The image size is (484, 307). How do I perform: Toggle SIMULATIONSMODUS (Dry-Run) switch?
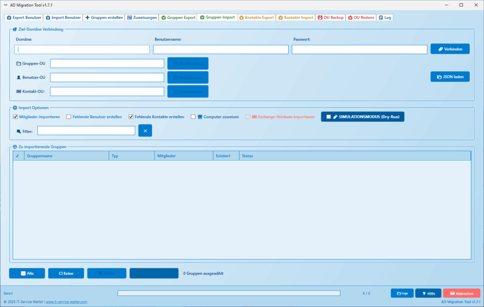tap(363, 117)
